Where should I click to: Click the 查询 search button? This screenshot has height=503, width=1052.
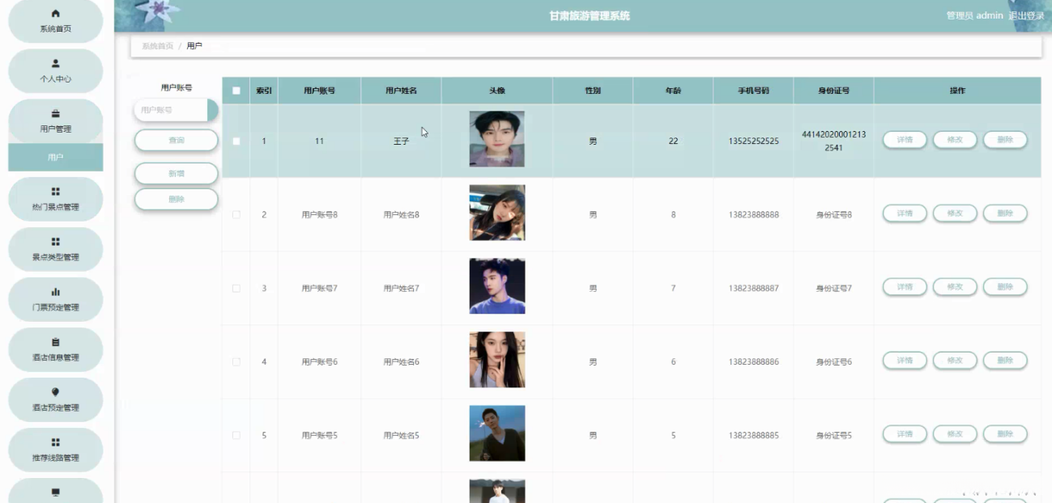176,141
